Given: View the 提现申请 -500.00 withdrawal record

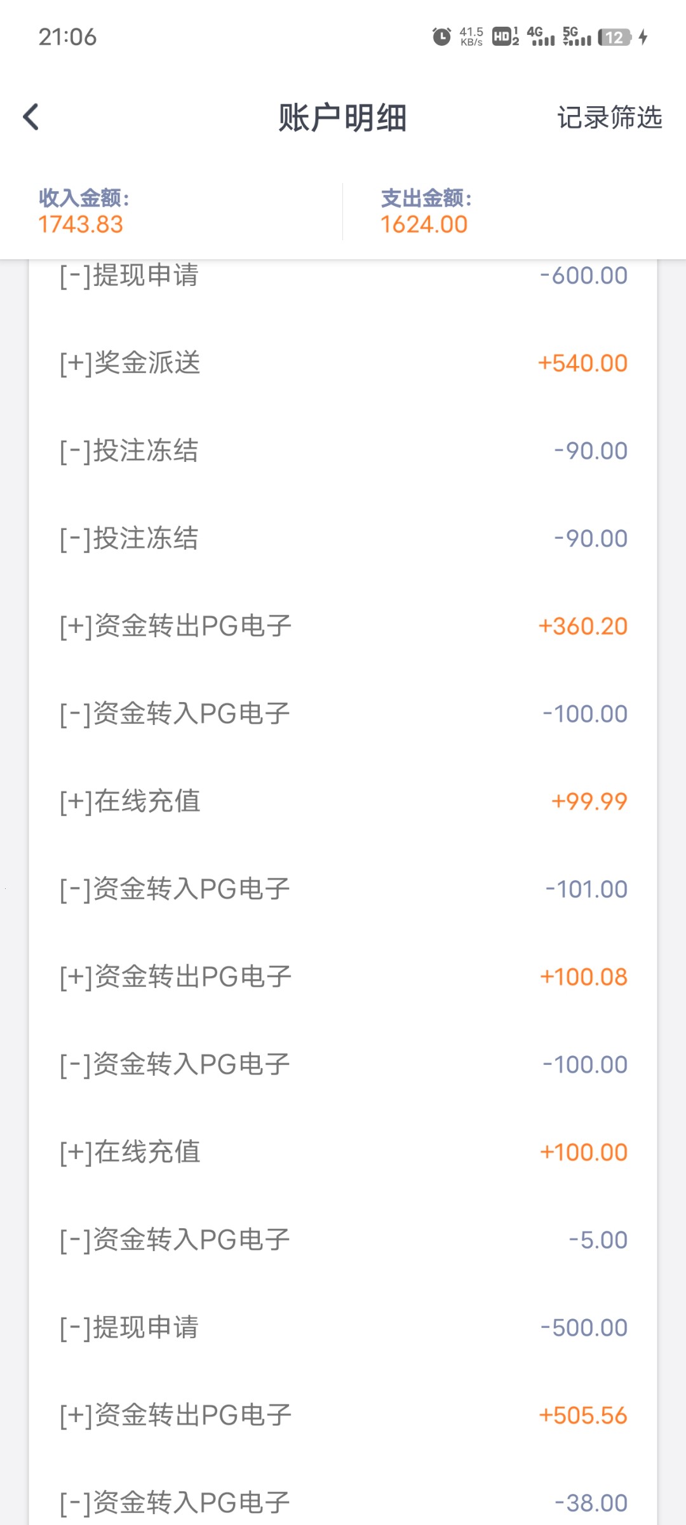Looking at the screenshot, I should click(343, 1327).
